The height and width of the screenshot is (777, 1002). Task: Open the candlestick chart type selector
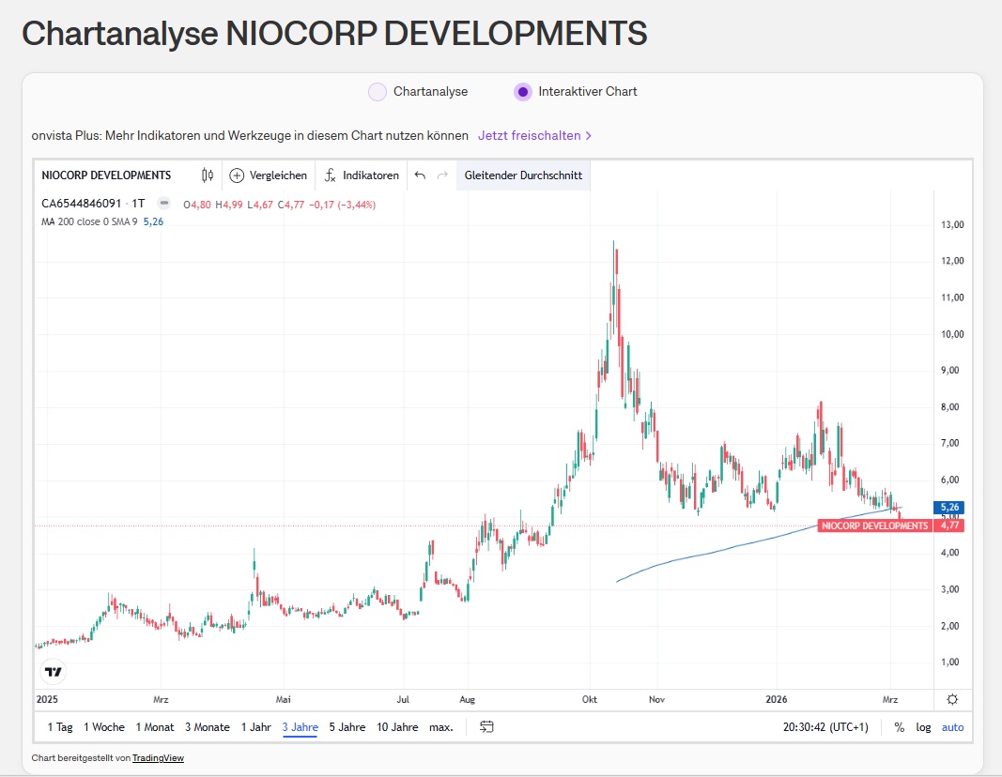[x=208, y=175]
